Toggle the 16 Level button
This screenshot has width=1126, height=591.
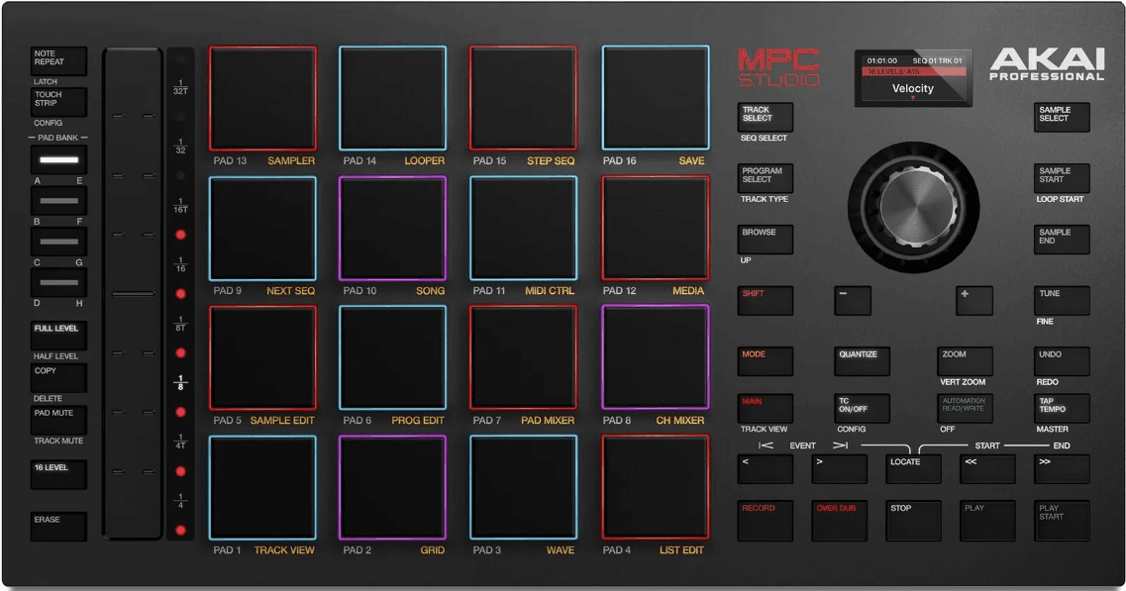tap(58, 473)
